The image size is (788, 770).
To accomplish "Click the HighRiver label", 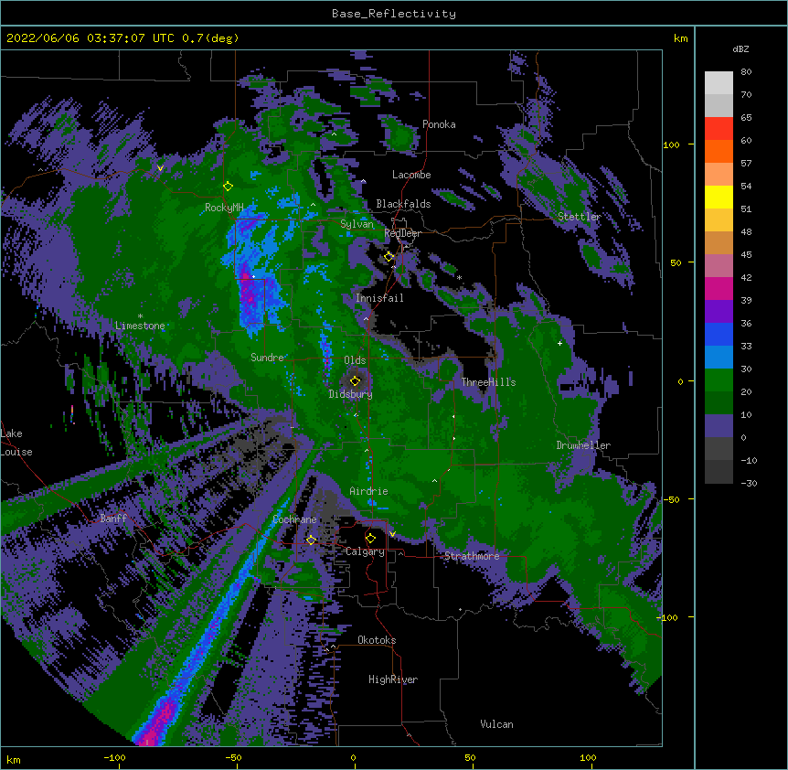I will coord(393,679).
